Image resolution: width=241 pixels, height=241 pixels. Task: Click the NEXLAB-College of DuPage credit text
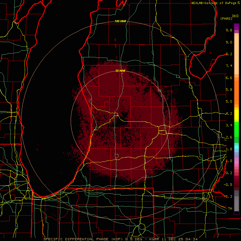click(214, 3)
